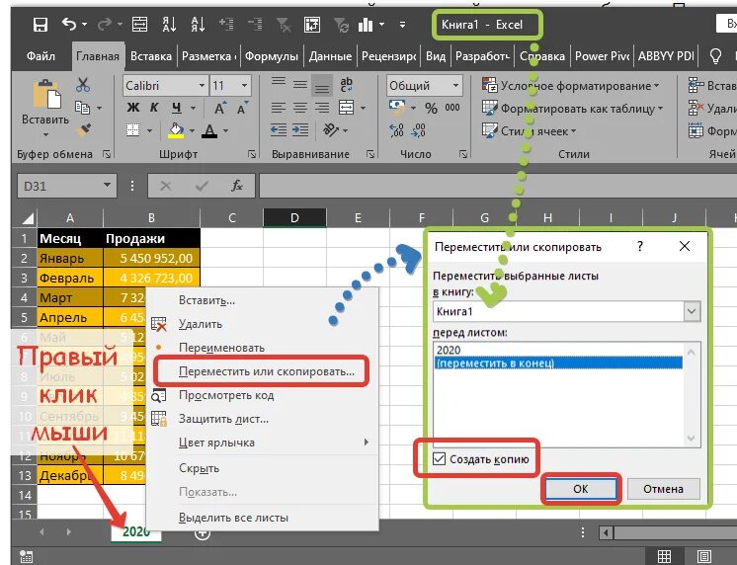The image size is (737, 565).
Task: Click the increase font size icon
Action: point(219,108)
